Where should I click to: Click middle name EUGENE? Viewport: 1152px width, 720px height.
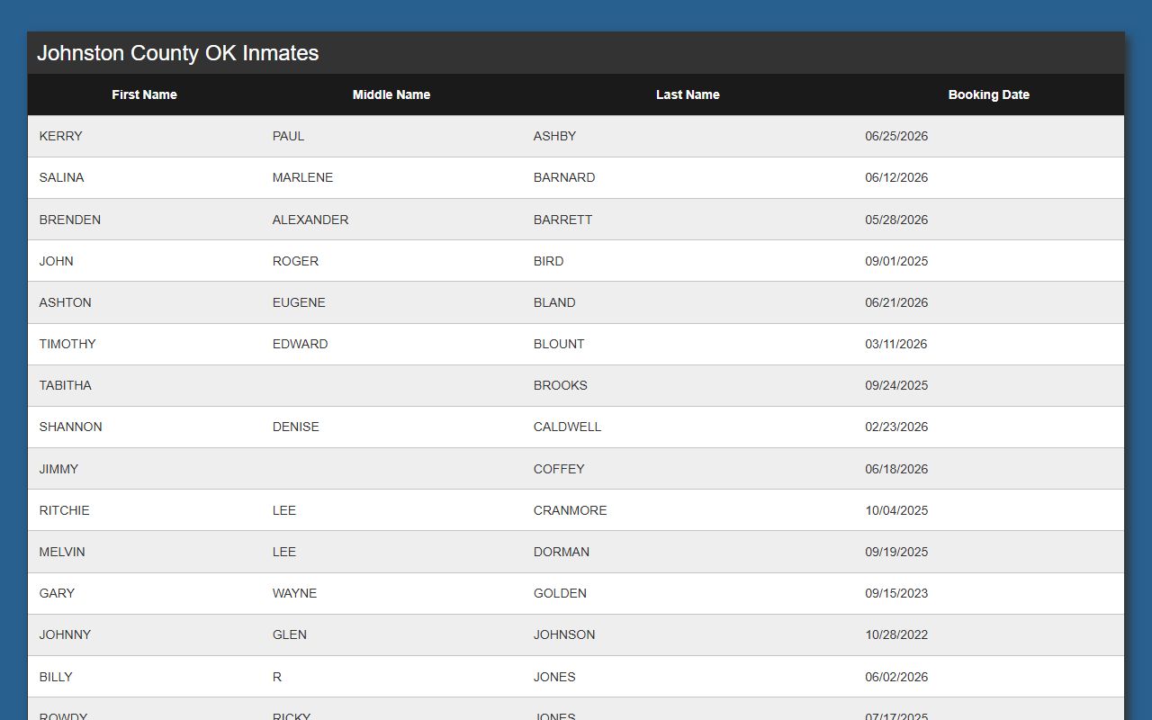coord(299,302)
